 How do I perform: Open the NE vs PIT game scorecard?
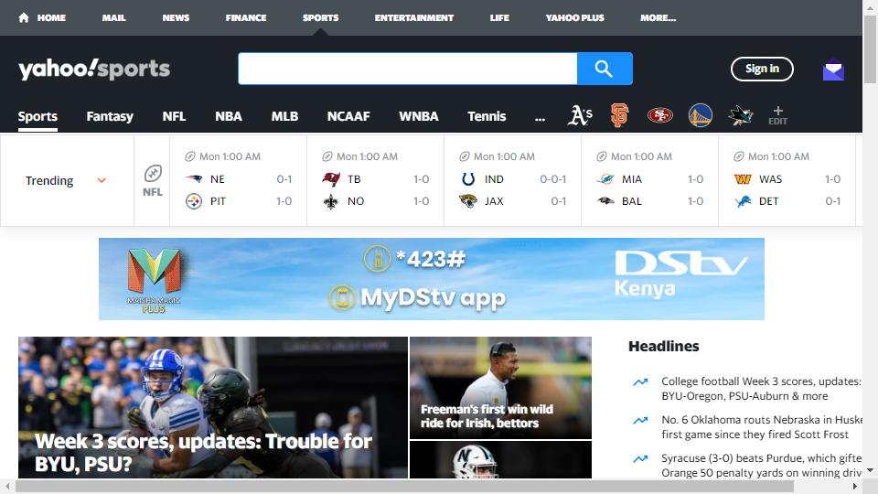238,180
